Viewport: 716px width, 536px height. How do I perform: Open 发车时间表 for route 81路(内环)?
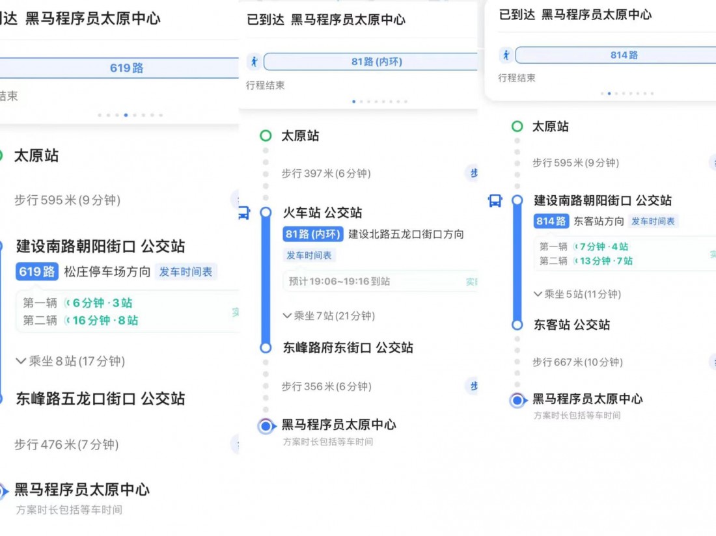309,255
